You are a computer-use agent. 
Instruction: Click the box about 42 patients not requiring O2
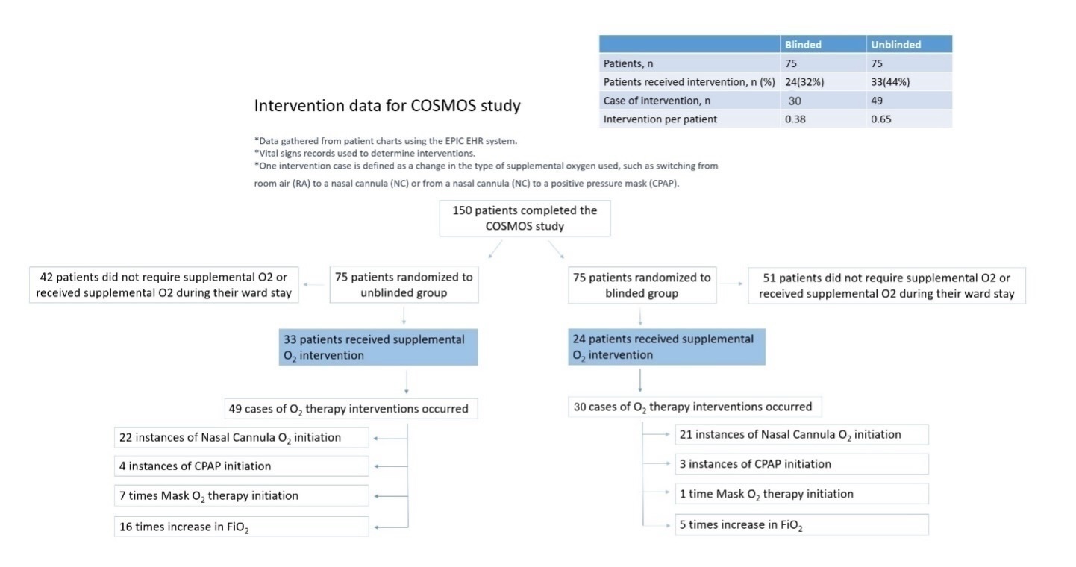(x=163, y=285)
